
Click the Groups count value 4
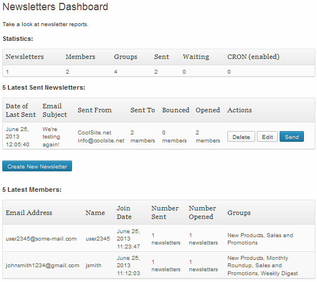pos(116,72)
